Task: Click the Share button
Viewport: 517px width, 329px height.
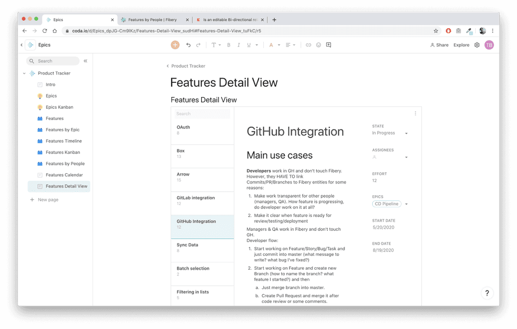Action: [439, 45]
